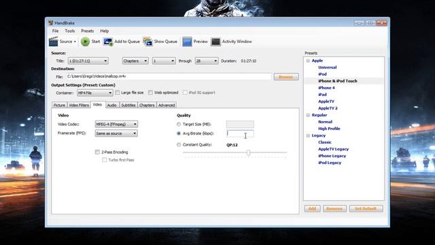
Task: Open the Chapters mode dropdown
Action: (x=135, y=61)
